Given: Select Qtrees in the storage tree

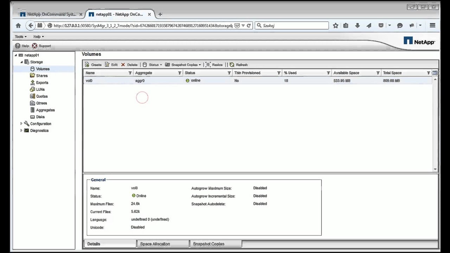Looking at the screenshot, I should 41,103.
